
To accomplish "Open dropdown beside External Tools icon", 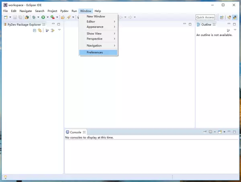I will coord(57,17).
